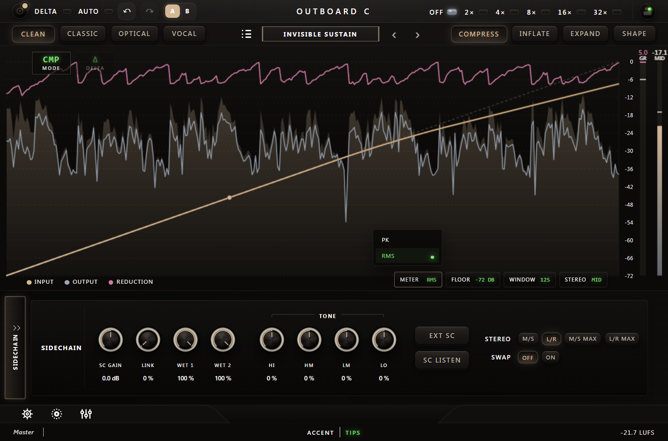Open the FLOOR -72 DB dropdown
Image resolution: width=668 pixels, height=441 pixels.
point(473,280)
